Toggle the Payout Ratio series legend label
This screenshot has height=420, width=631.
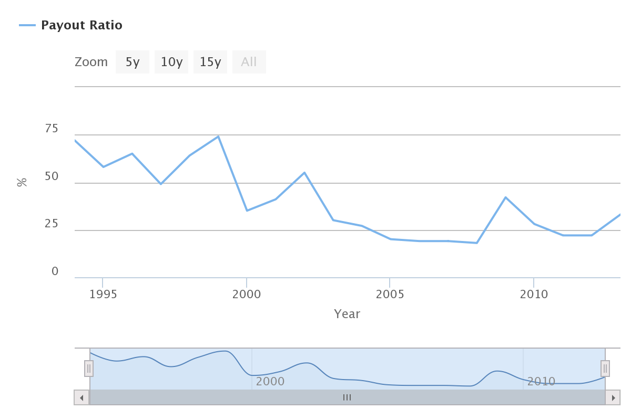coord(82,25)
